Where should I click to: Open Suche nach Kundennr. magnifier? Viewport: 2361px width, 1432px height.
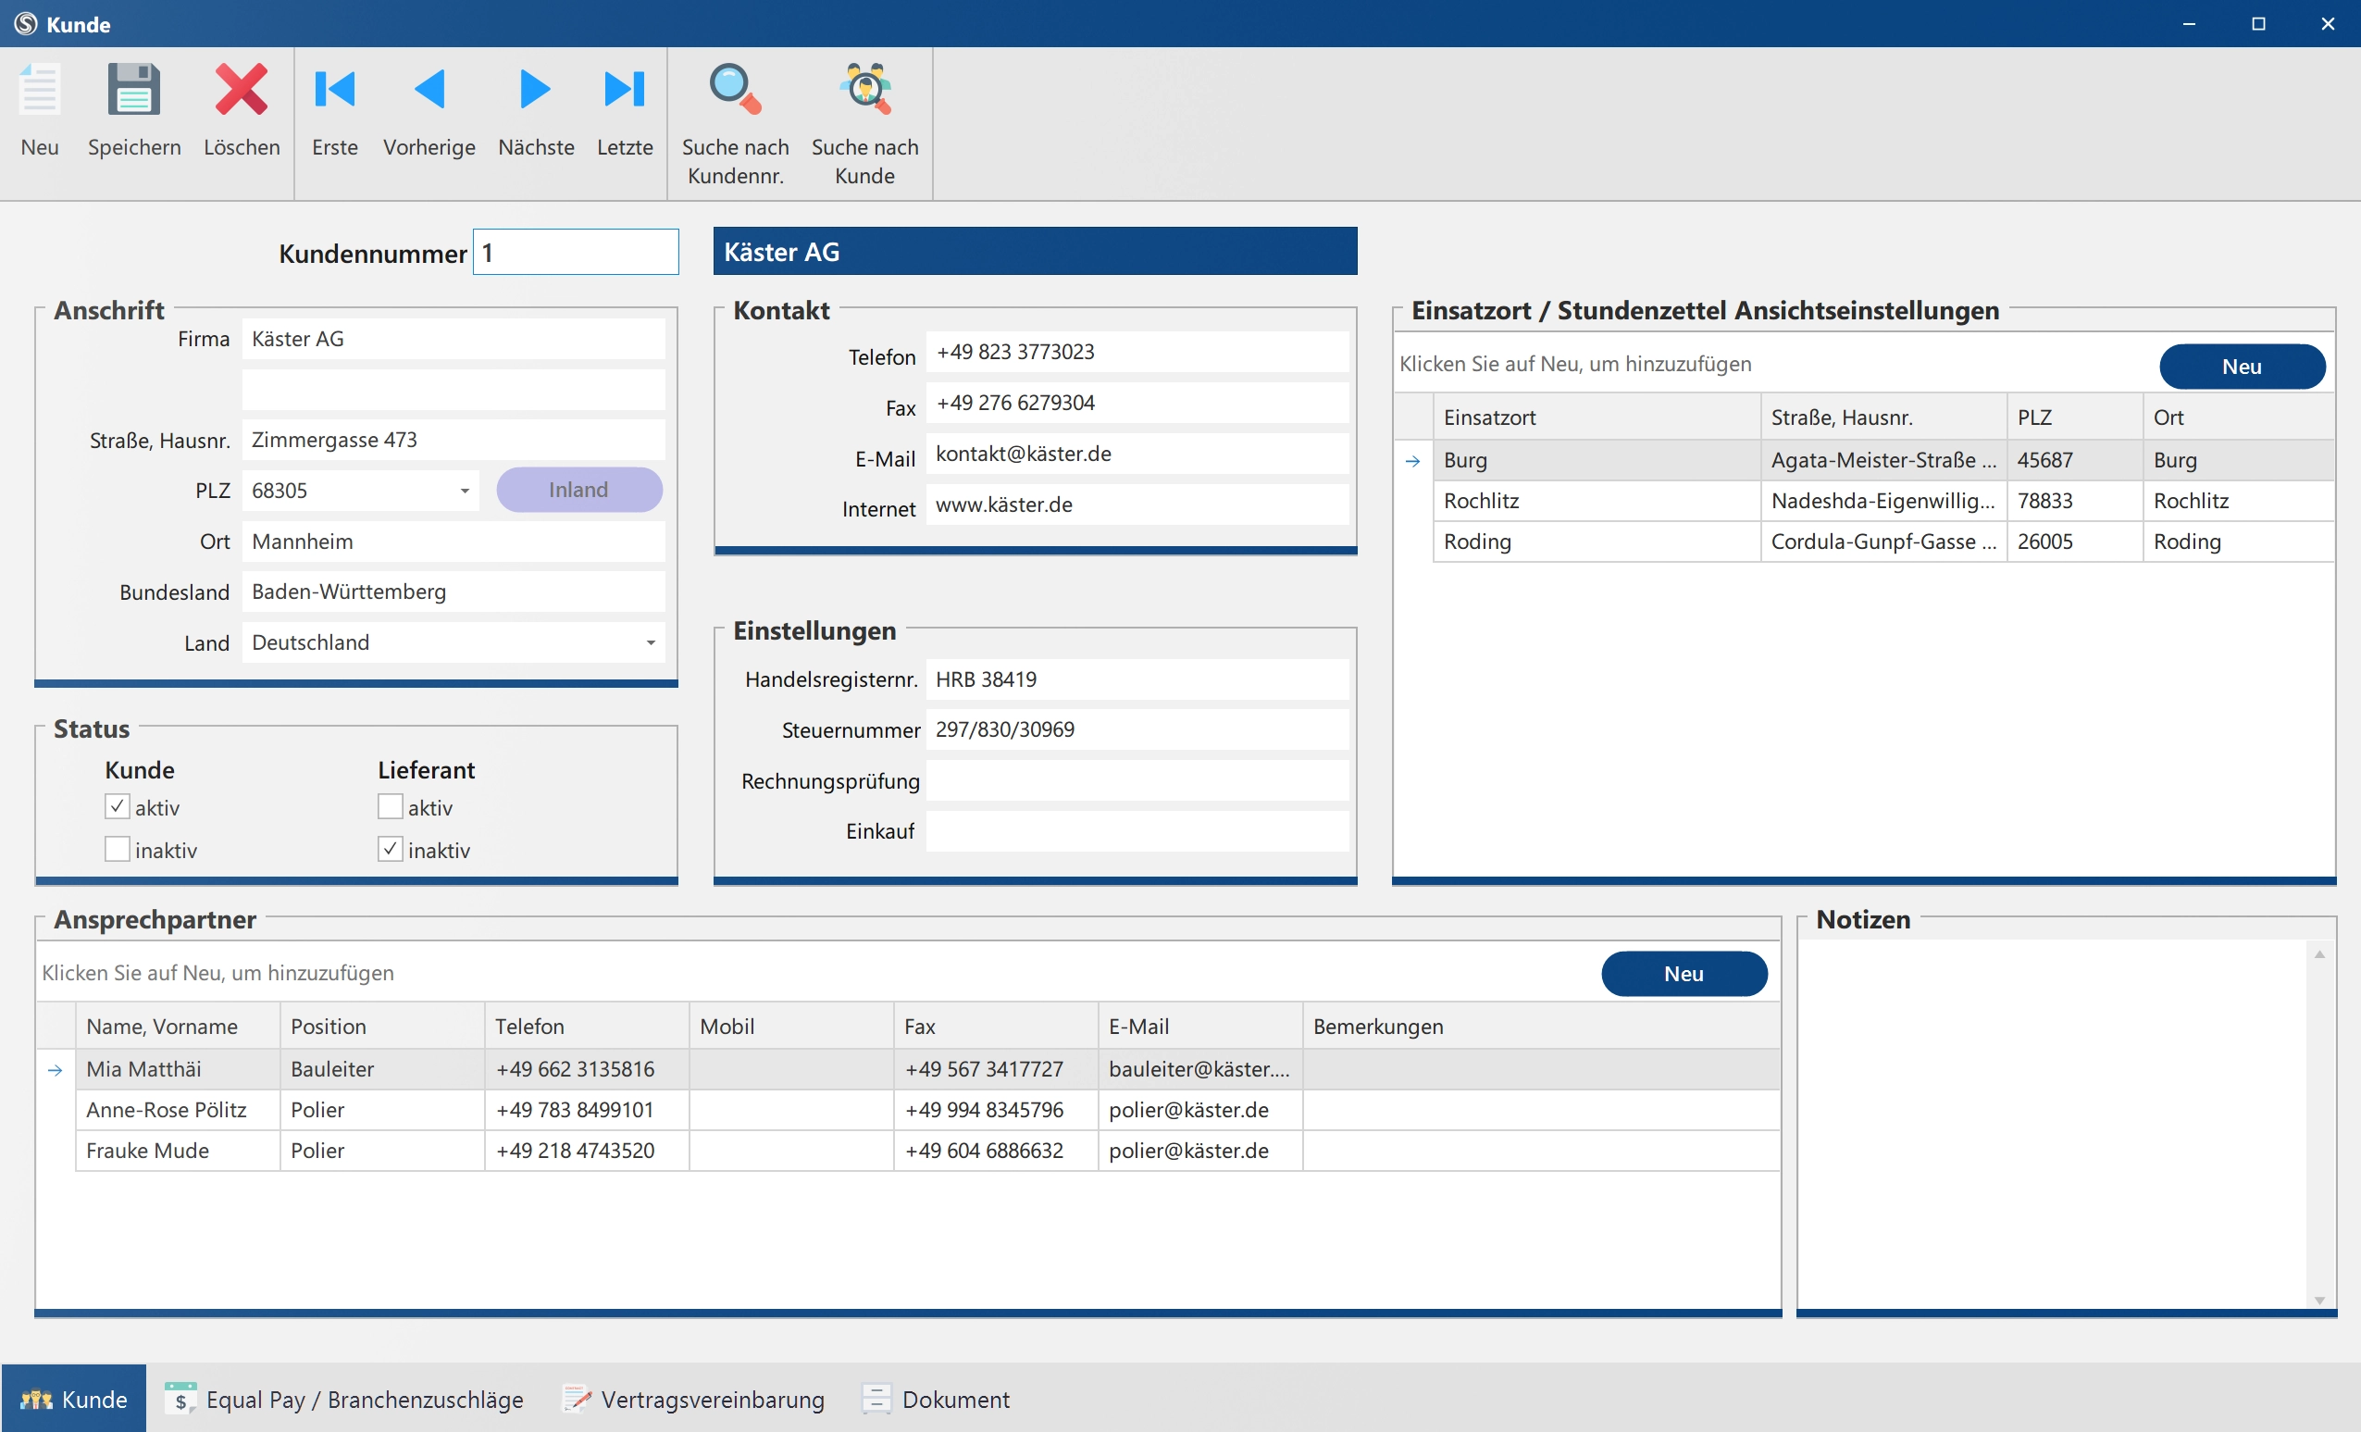click(735, 90)
